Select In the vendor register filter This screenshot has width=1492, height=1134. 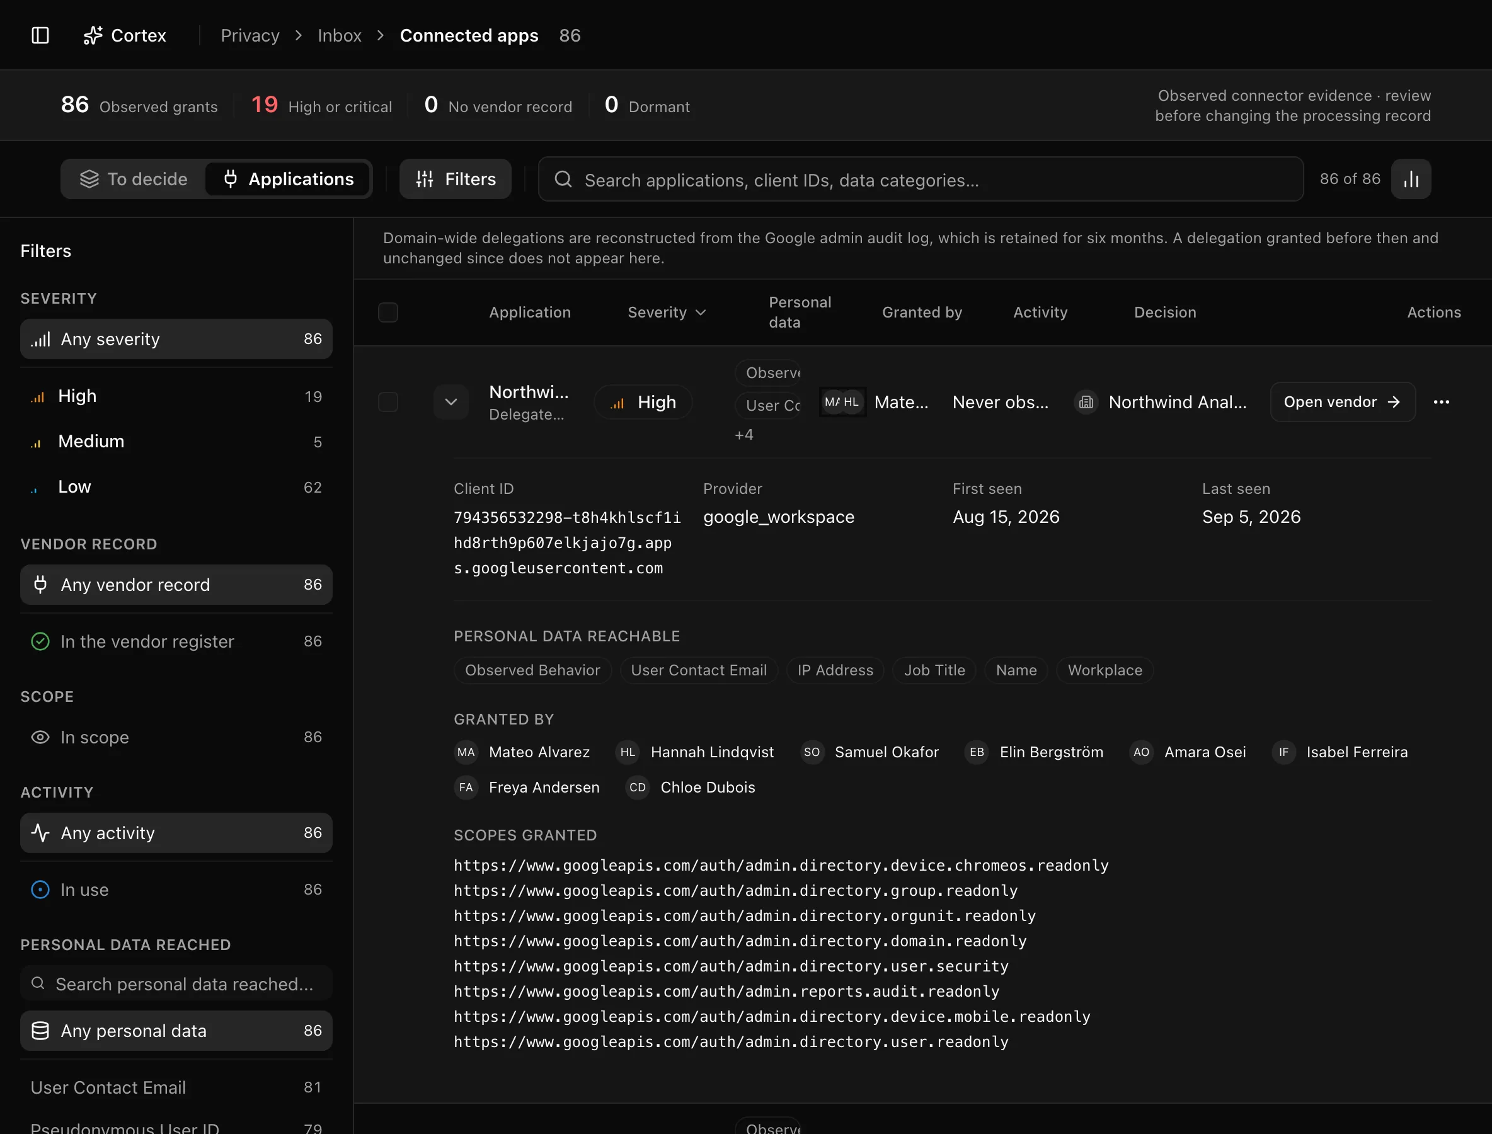point(176,641)
